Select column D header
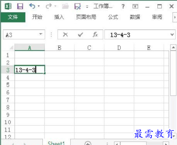177x145 pixels. [119, 48]
